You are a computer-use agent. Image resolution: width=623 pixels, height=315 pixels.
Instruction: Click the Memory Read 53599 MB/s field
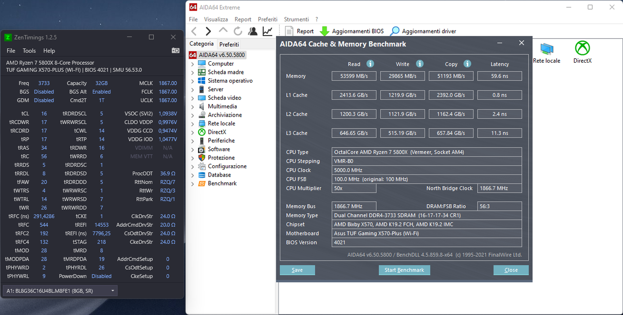(354, 76)
